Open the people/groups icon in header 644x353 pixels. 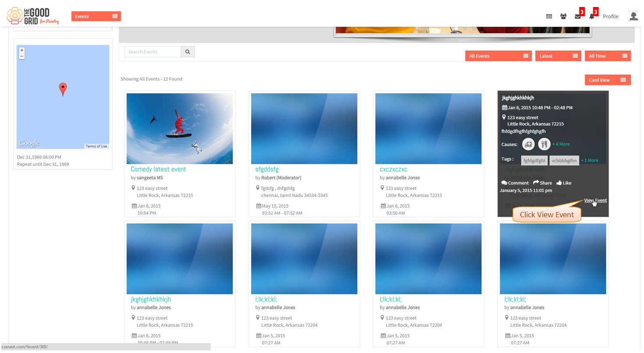click(563, 16)
